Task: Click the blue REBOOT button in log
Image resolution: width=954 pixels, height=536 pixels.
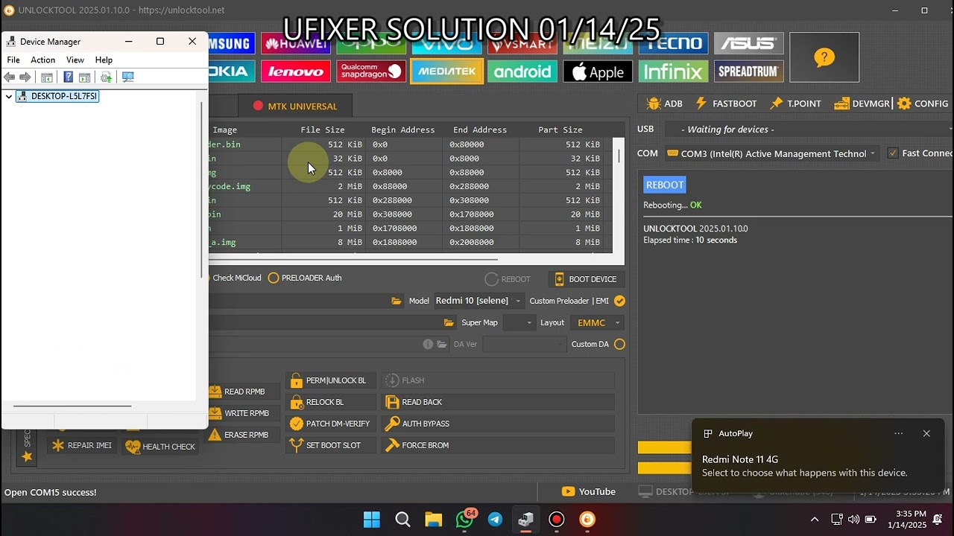Action: (665, 185)
